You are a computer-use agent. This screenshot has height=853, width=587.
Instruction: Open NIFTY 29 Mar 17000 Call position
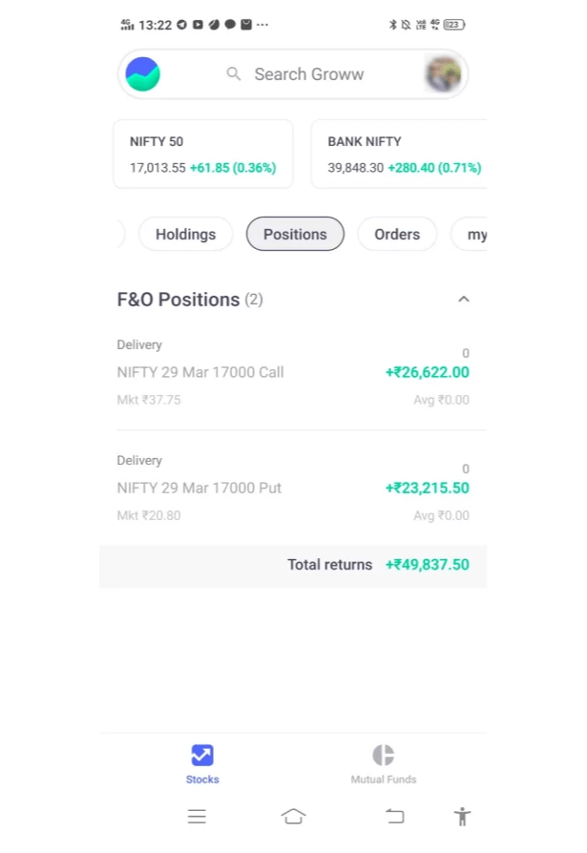click(292, 372)
